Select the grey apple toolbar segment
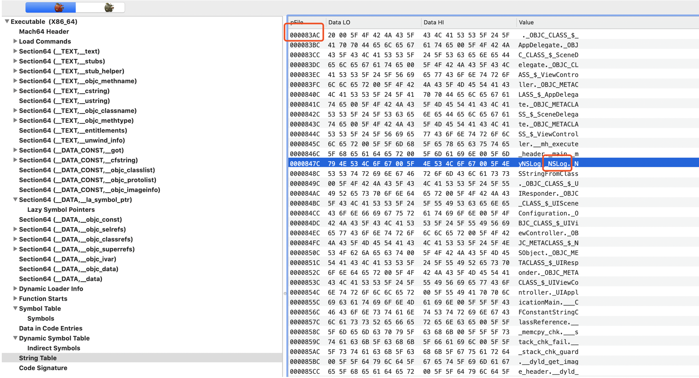699x378 pixels. [100, 7]
